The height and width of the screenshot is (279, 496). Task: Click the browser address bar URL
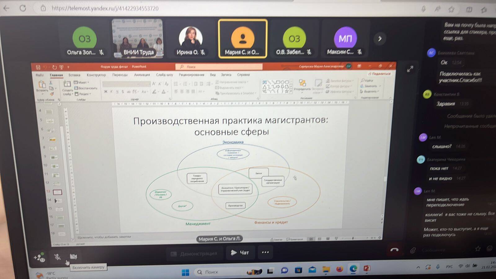click(x=105, y=8)
